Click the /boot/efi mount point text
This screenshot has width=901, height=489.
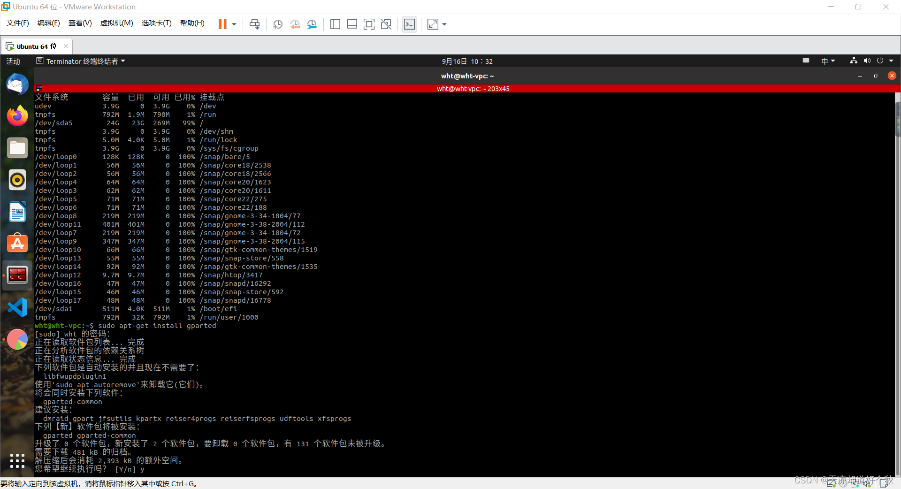tap(218, 309)
